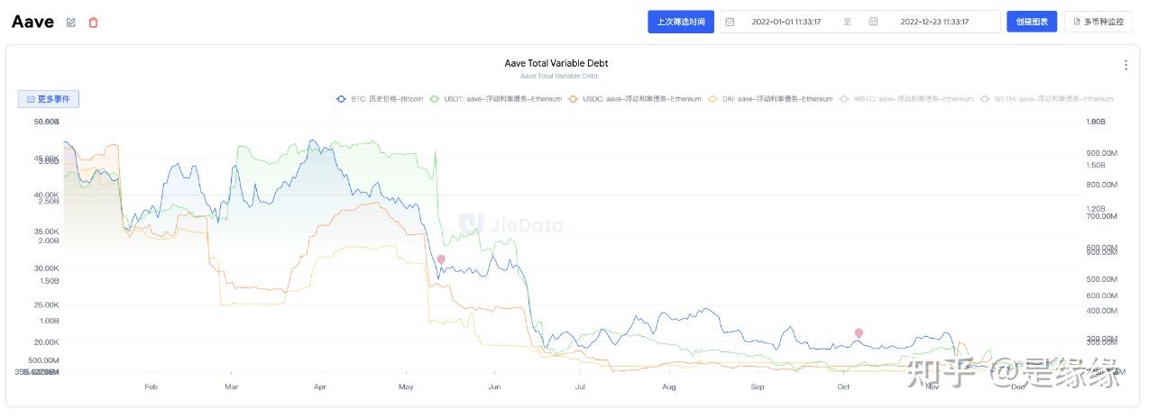Click the end date calendar icon
This screenshot has height=418, width=1149.
tap(873, 22)
